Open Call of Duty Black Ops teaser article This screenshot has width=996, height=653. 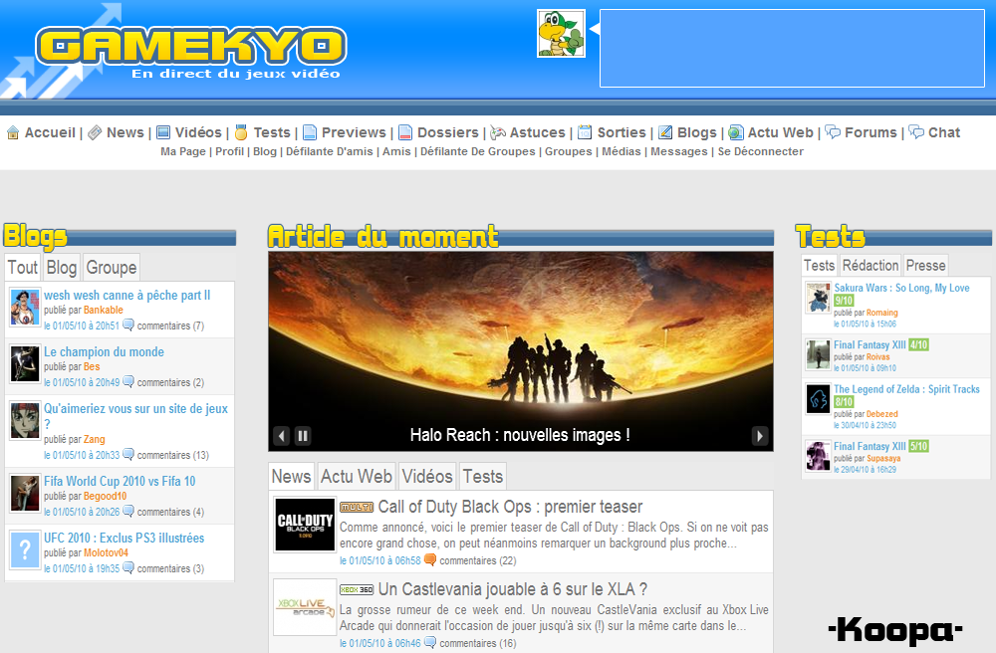point(510,507)
